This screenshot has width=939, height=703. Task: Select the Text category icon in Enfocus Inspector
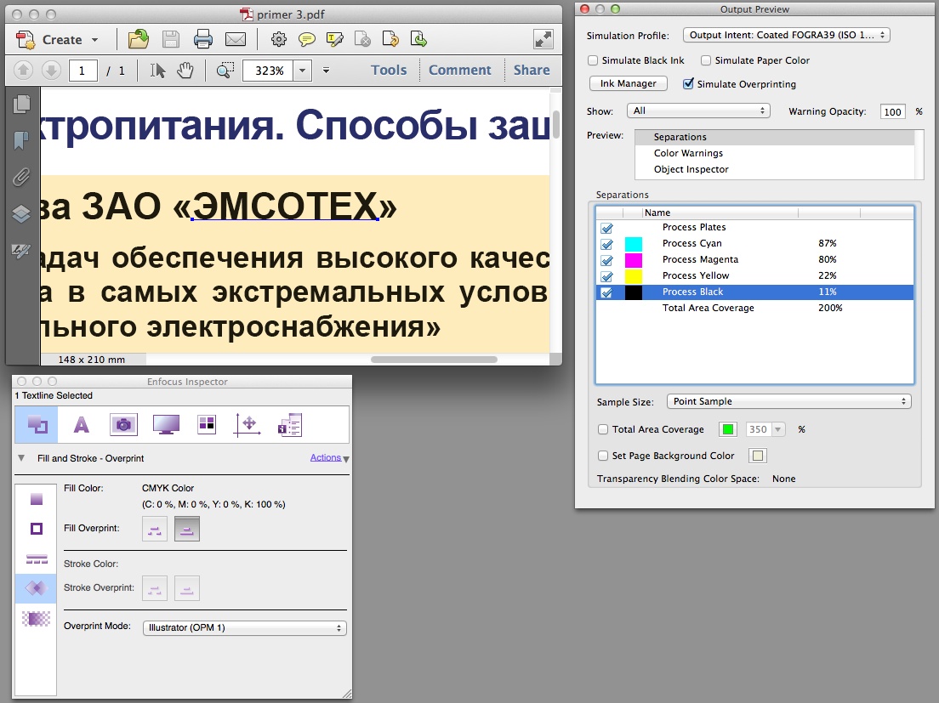point(81,425)
